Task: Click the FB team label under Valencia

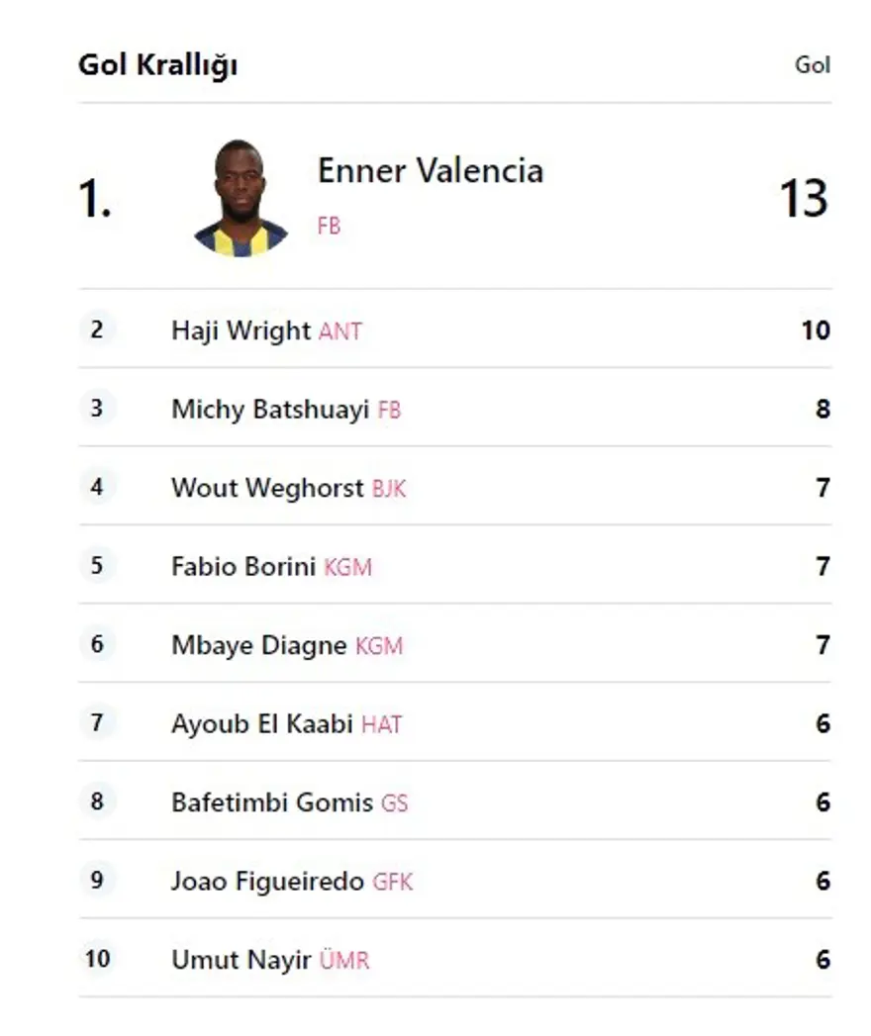Action: 329,226
